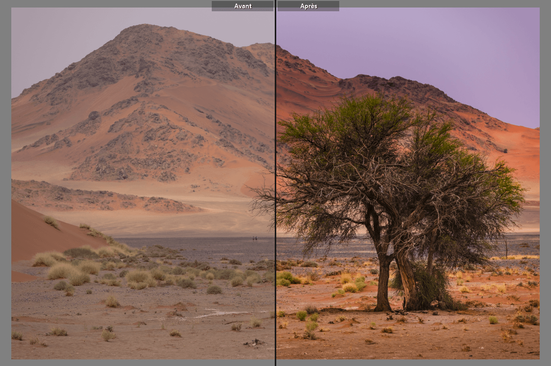Click the white patch on the tree trunk
This screenshot has width=551, height=366.
390,249
